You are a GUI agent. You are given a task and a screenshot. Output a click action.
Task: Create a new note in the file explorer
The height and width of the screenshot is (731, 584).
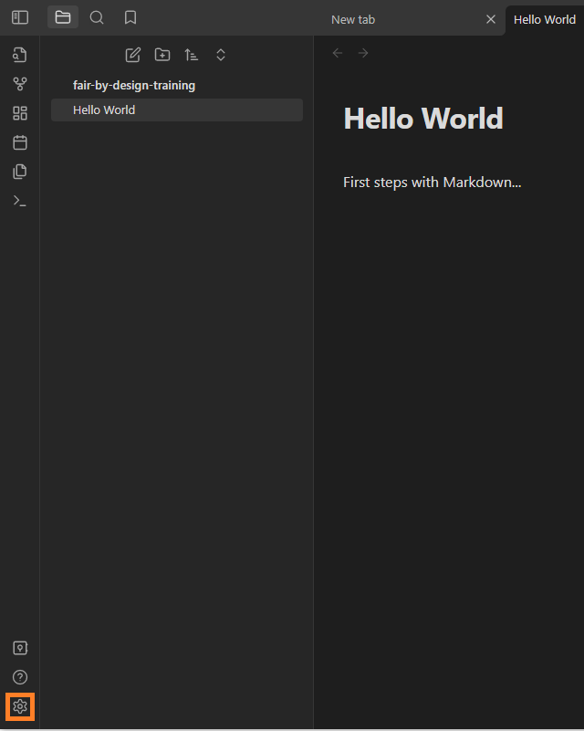[x=133, y=55]
